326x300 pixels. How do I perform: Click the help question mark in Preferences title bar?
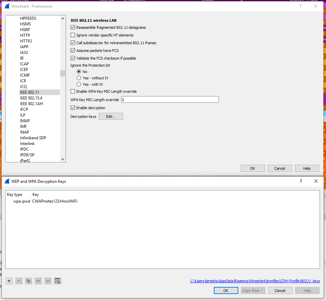pos(300,6)
